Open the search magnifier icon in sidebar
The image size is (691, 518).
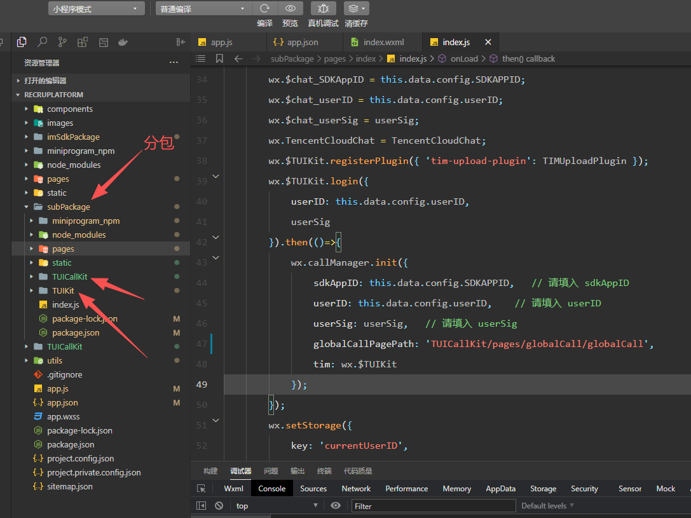43,43
